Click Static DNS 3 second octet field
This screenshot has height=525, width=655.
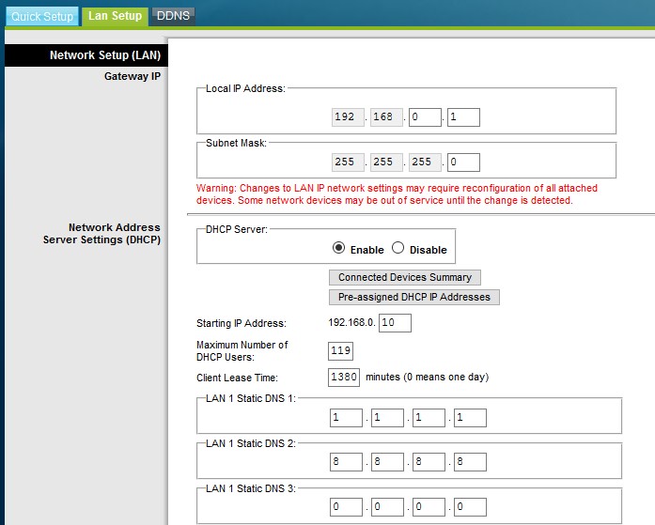387,507
